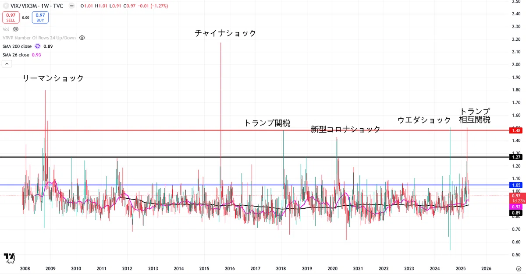Collapse the indicator legend chevron

pyautogui.click(x=7, y=63)
